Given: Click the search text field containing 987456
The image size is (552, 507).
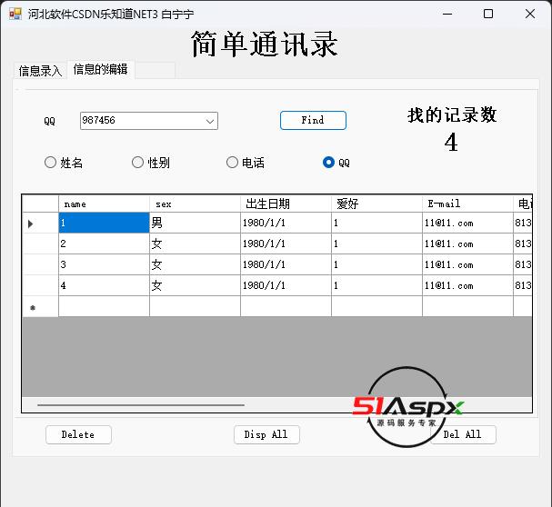Looking at the screenshot, I should point(142,121).
